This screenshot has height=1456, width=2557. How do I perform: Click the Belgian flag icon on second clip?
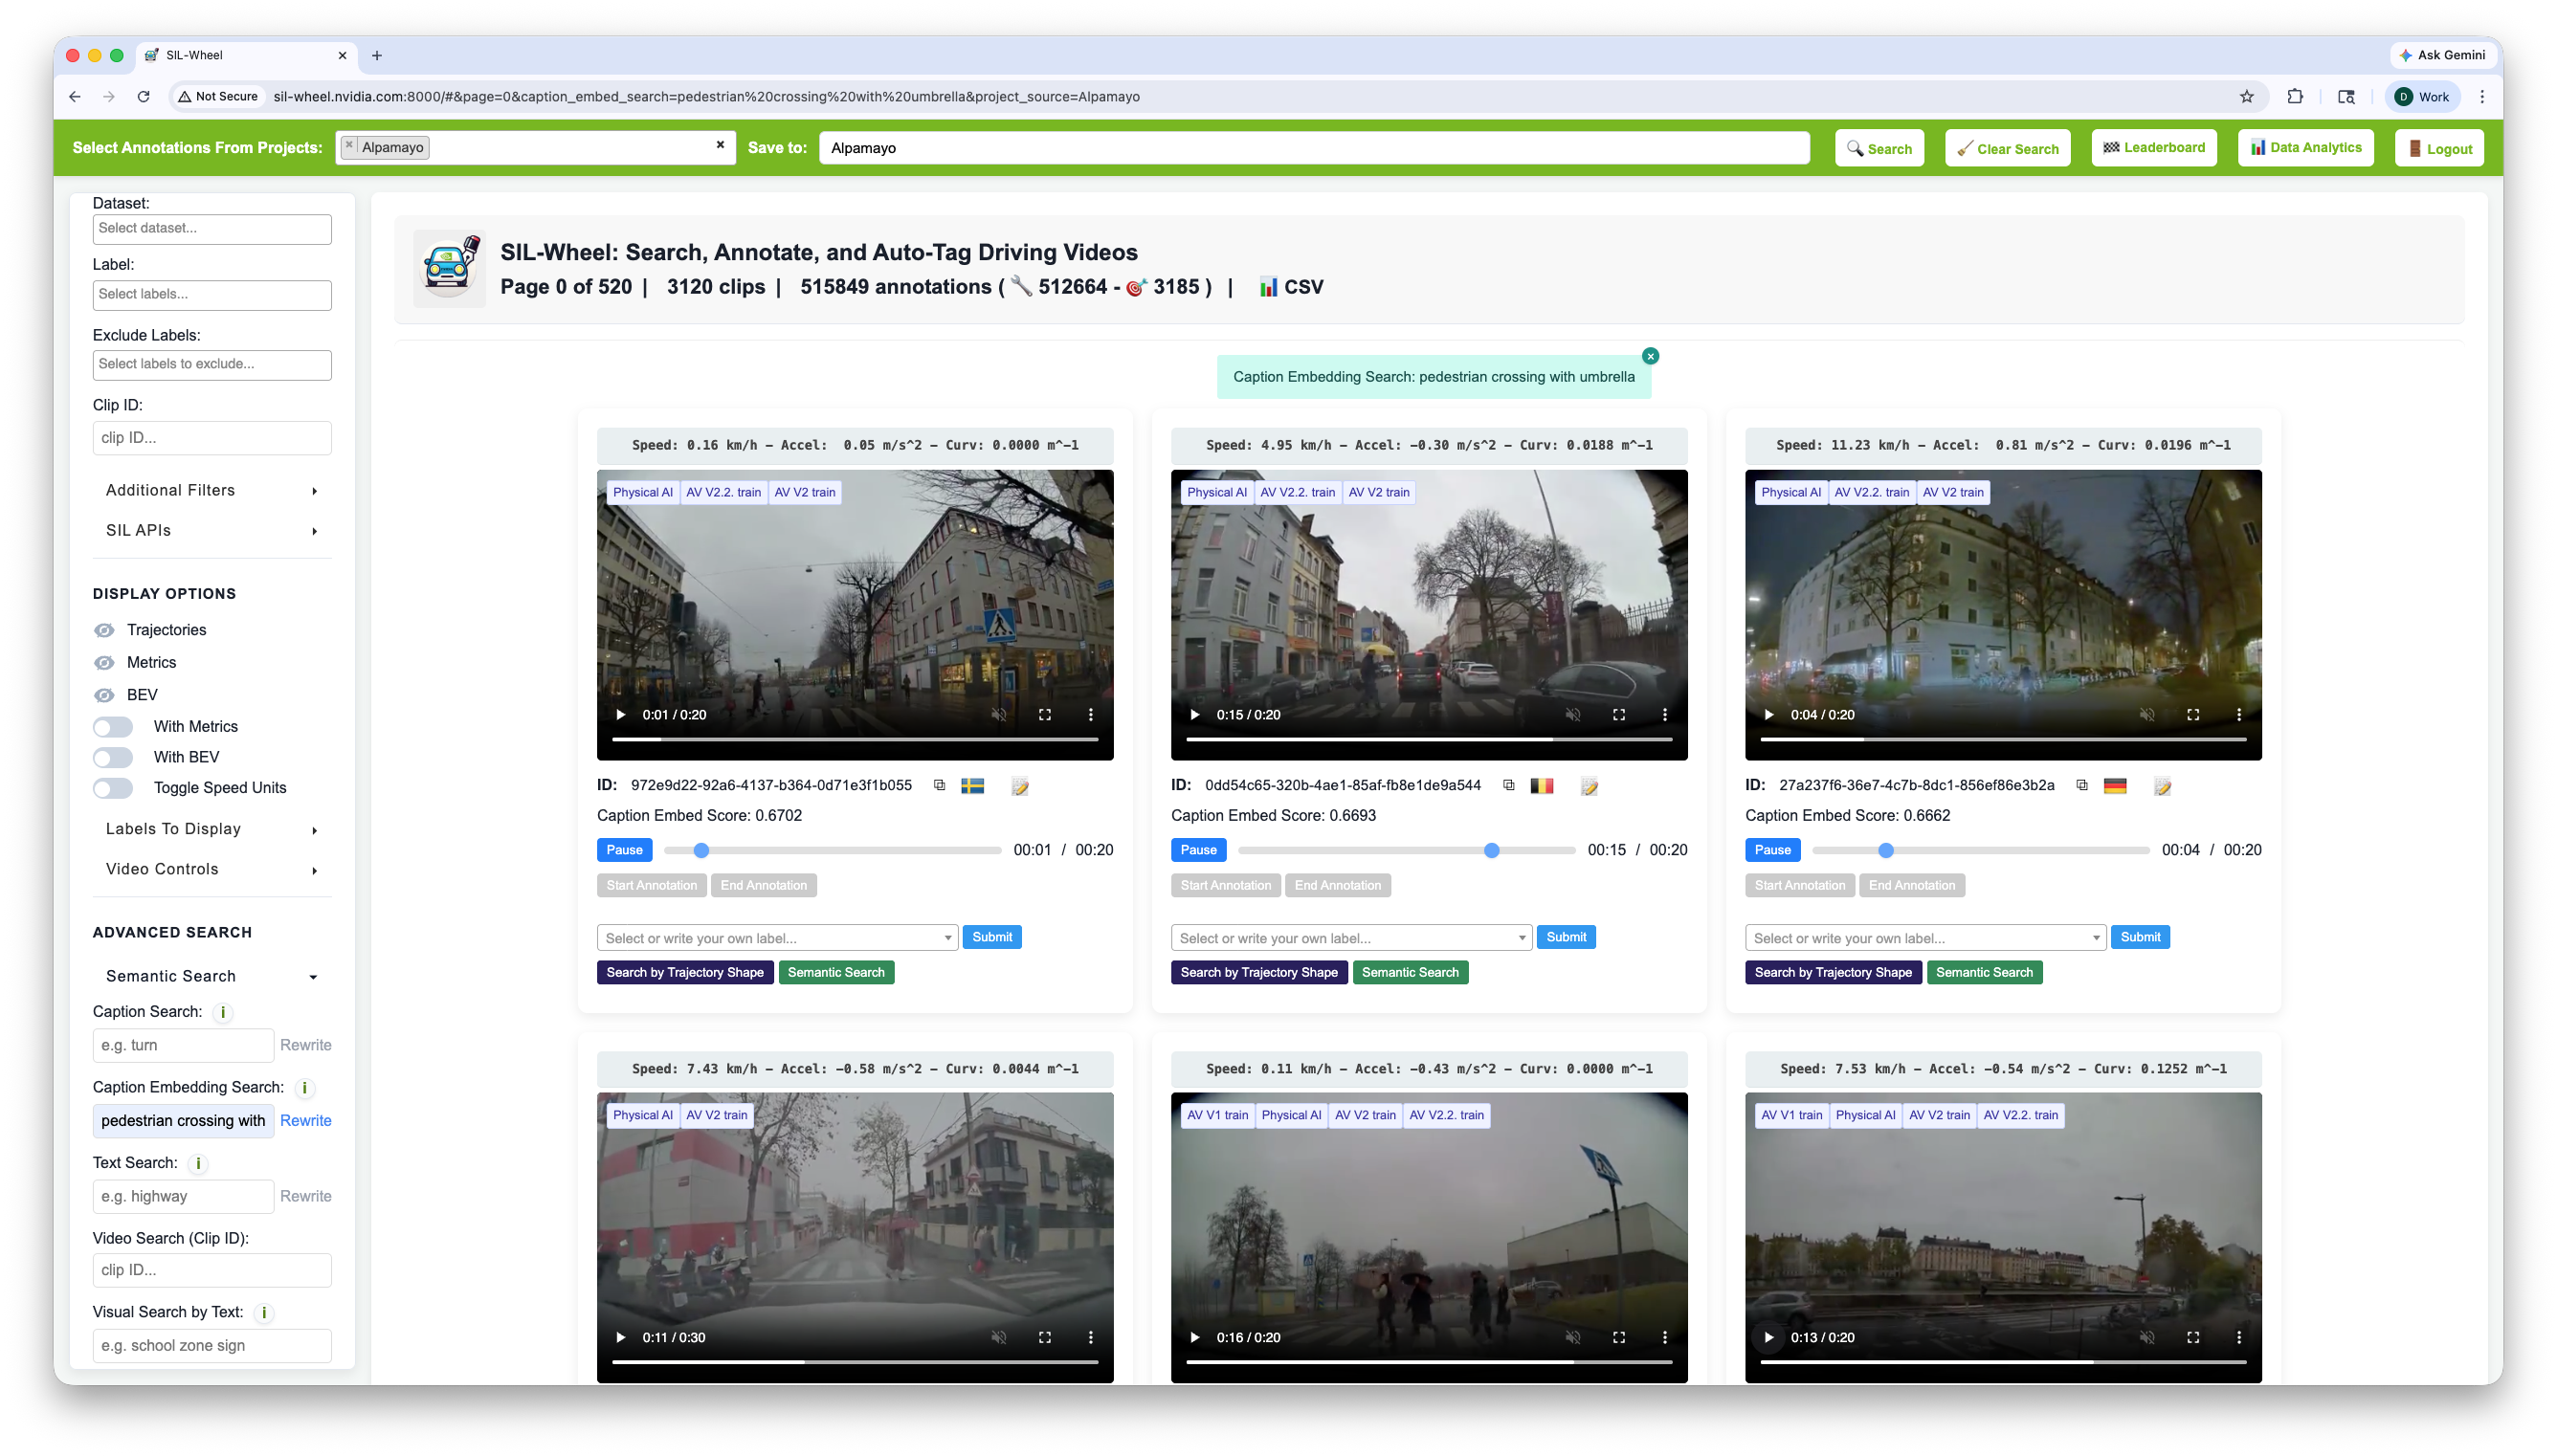(x=1541, y=786)
